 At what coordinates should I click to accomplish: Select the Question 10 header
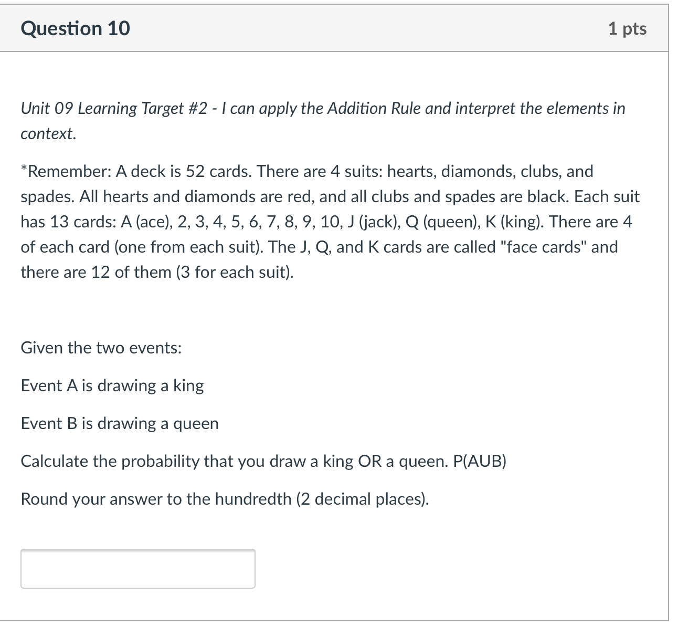click(75, 29)
